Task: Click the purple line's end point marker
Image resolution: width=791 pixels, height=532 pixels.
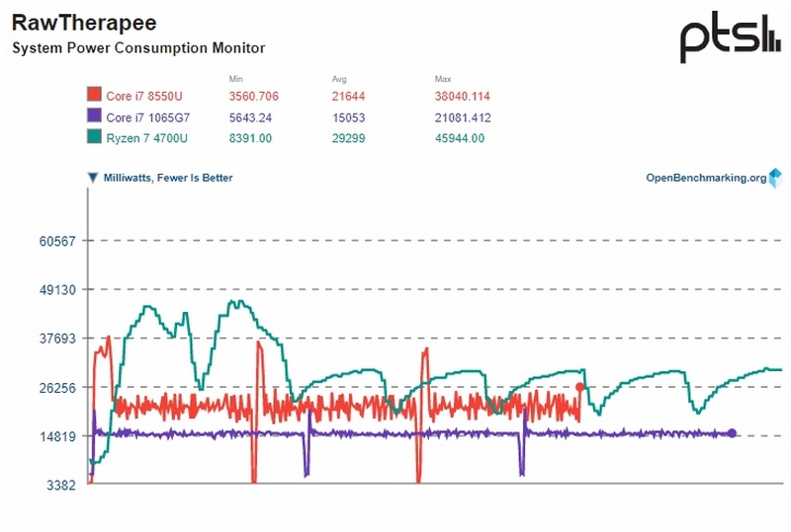Action: (x=732, y=433)
